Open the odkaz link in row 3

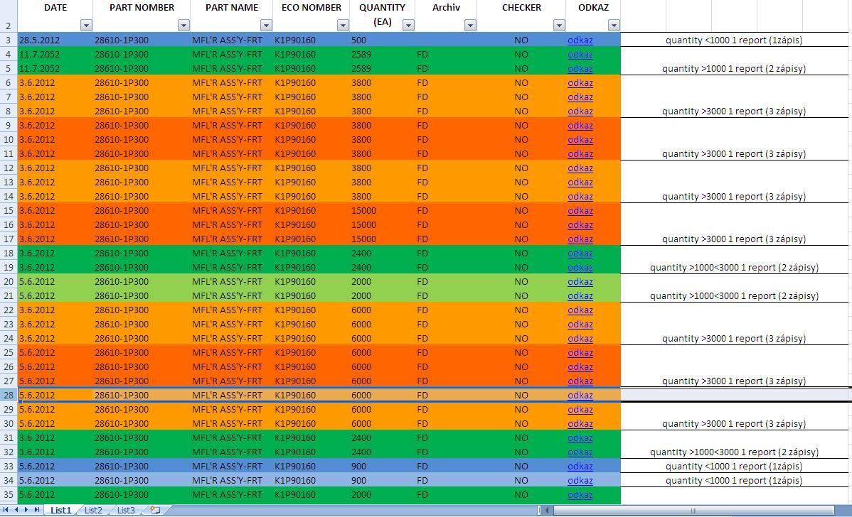click(x=580, y=40)
